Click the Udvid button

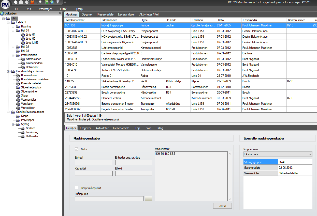pos(222,206)
